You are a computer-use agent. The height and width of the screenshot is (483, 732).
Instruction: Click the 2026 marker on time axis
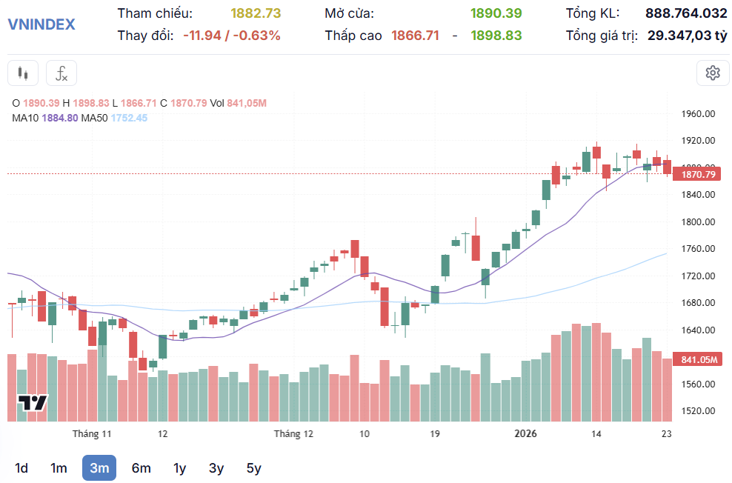(525, 433)
